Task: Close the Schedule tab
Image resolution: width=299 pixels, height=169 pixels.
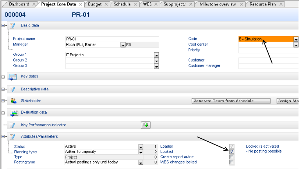Action: [135, 4]
